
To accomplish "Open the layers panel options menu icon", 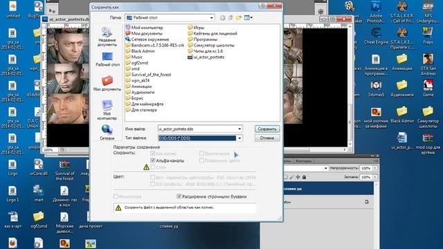I will point(375,161).
